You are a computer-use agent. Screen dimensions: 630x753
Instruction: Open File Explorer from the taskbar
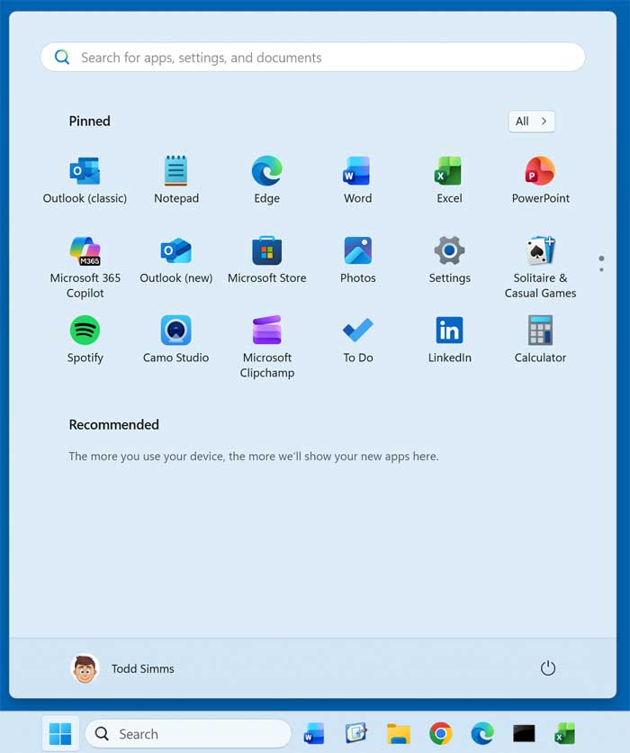tap(399, 733)
